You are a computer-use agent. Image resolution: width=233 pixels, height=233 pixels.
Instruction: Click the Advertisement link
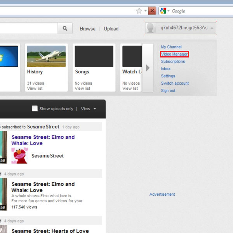click(162, 195)
